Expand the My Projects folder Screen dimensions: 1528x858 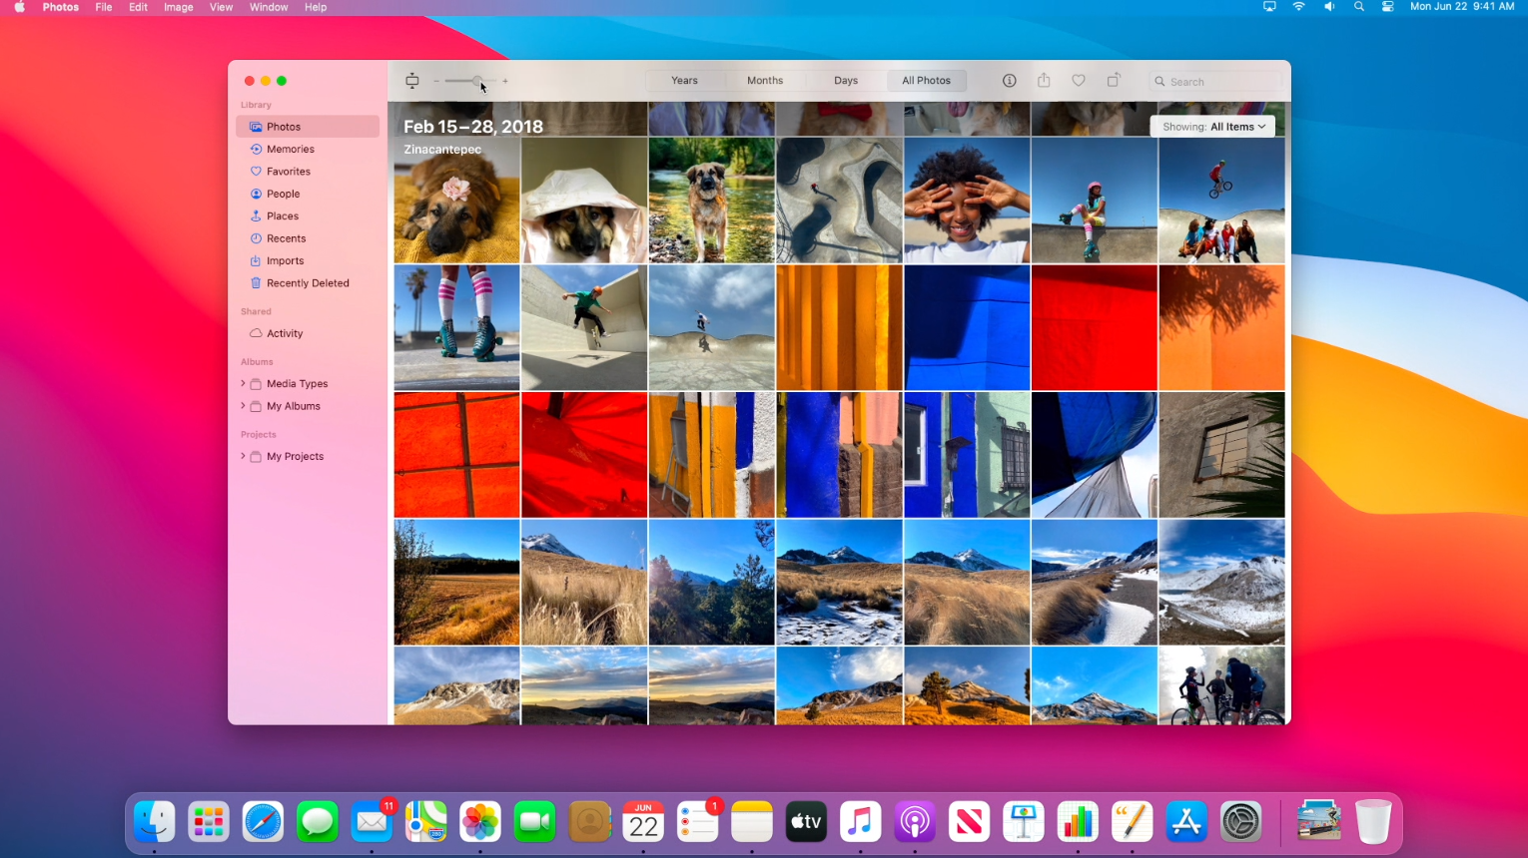pos(243,456)
